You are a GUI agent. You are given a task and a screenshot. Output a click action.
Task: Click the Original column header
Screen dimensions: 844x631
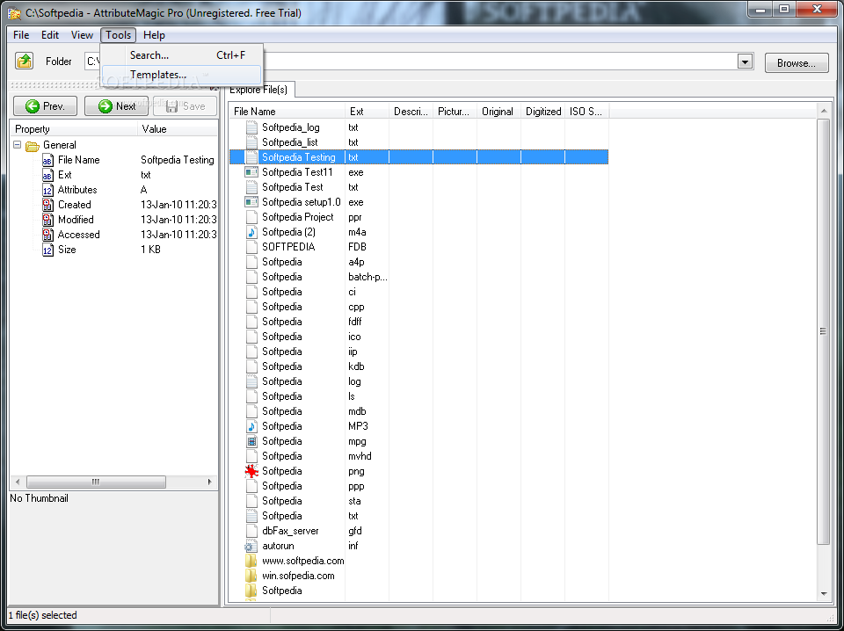pos(498,112)
